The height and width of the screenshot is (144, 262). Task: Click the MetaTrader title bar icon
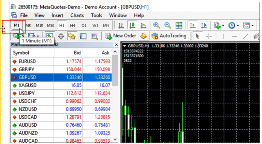point(13,7)
